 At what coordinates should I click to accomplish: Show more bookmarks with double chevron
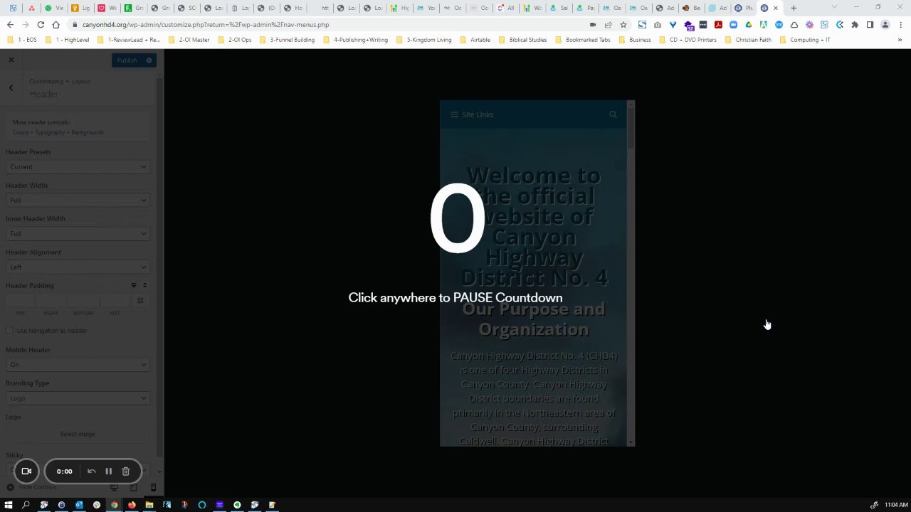(900, 40)
